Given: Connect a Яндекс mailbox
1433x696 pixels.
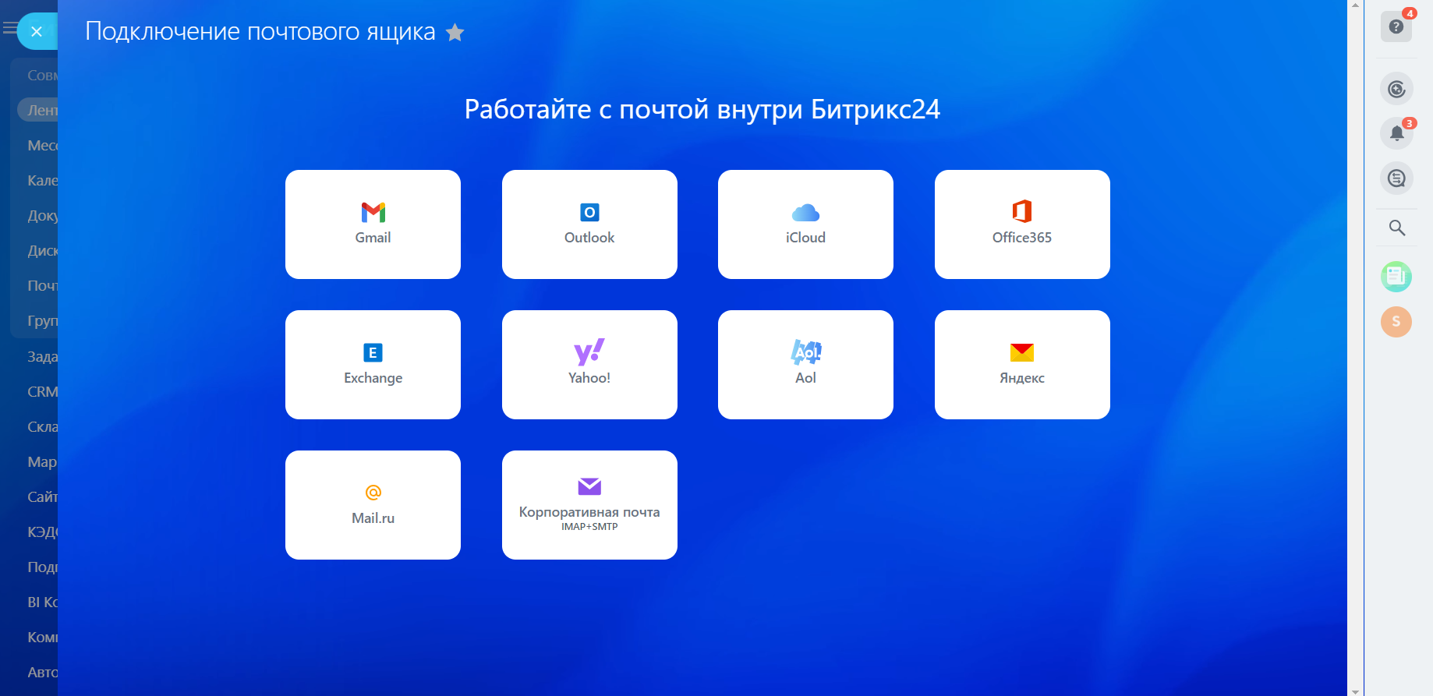Looking at the screenshot, I should (1022, 365).
